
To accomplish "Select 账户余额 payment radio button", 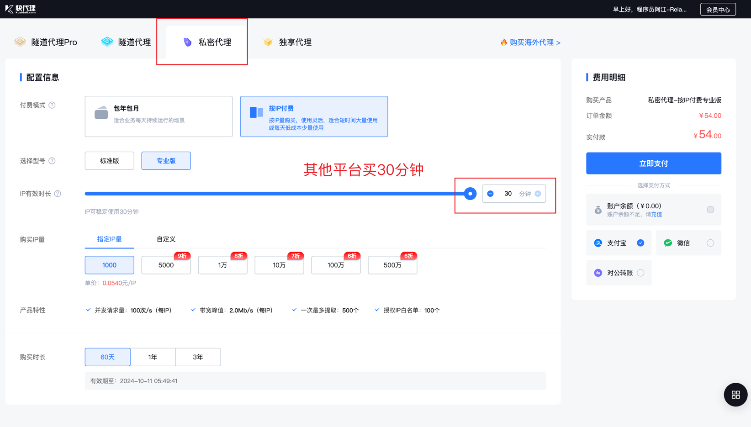I will (x=710, y=210).
